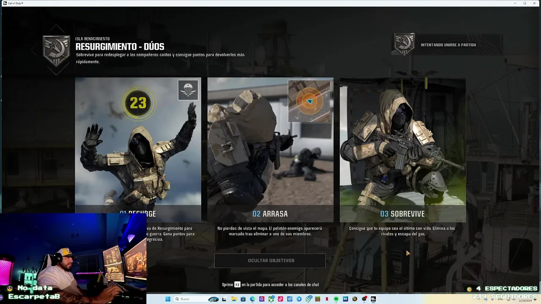This screenshot has width=541, height=304.
Task: Click the Arrasa objective description text
Action: [x=270, y=231]
